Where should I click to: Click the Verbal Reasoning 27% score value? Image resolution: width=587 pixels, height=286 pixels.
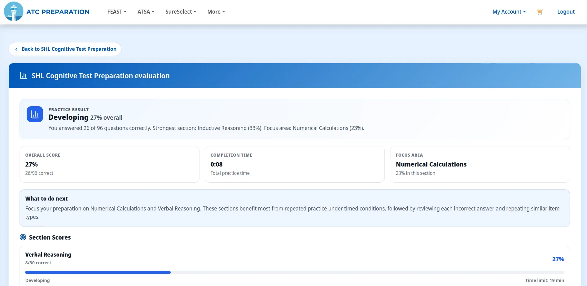pyautogui.click(x=558, y=259)
